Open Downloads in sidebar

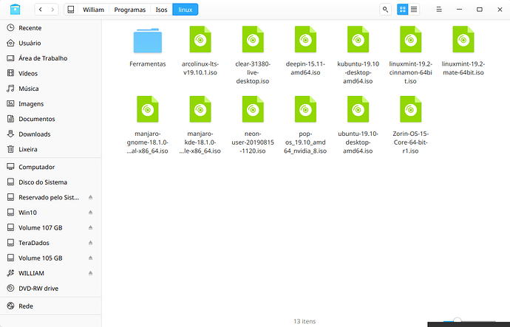click(x=51, y=134)
